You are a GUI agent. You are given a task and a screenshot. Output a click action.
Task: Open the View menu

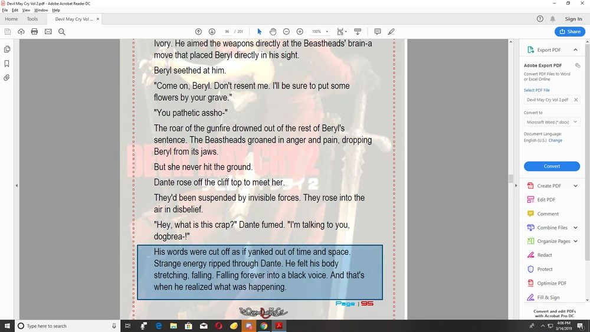click(26, 10)
